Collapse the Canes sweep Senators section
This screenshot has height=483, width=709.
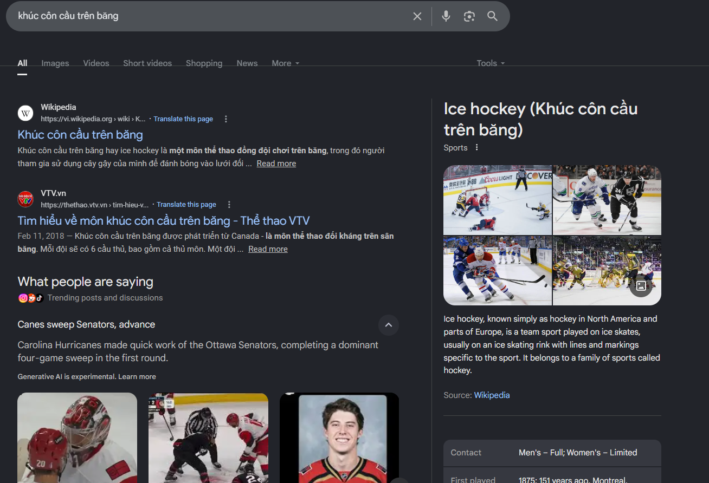pyautogui.click(x=388, y=325)
